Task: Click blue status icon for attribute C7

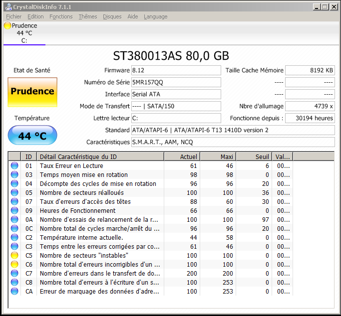Action: 14,273
